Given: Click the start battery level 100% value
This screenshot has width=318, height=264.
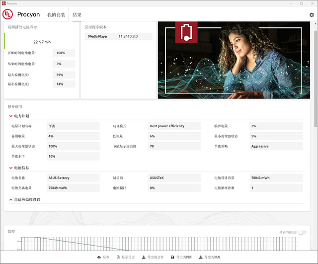Looking at the screenshot, I should pos(64,53).
